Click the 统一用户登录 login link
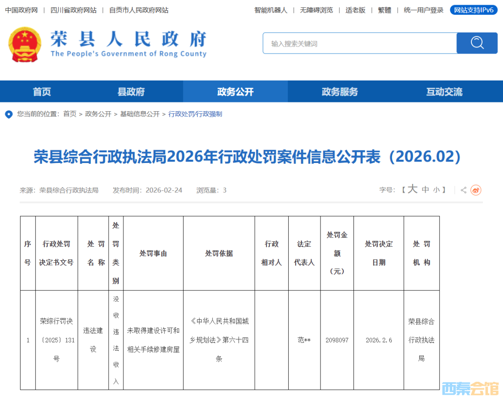503x399 pixels. coord(423,10)
